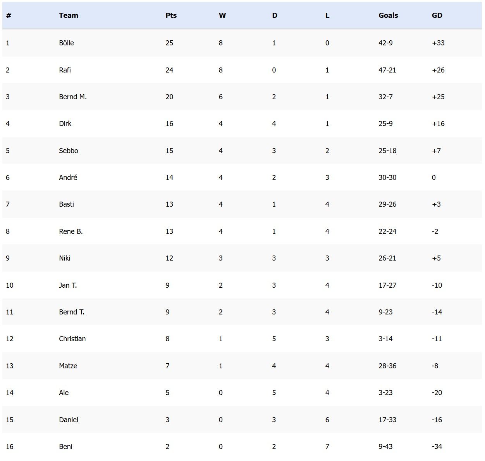Open the Rafi team entry
Screen dimensions: 485x461
tap(65, 70)
